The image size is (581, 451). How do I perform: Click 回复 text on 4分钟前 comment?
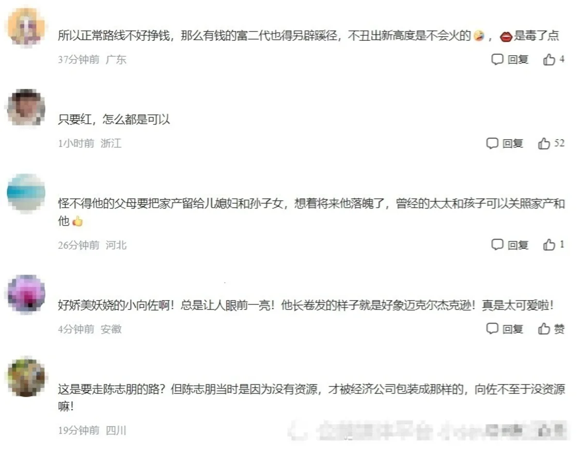click(x=512, y=329)
